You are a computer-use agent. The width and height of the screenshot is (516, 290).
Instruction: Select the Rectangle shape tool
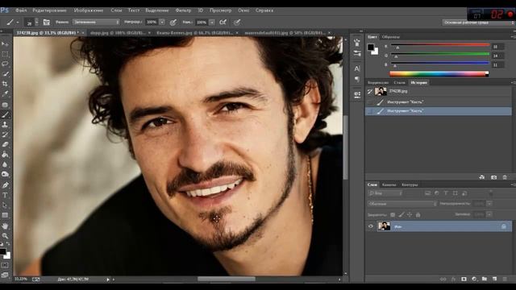click(x=5, y=215)
